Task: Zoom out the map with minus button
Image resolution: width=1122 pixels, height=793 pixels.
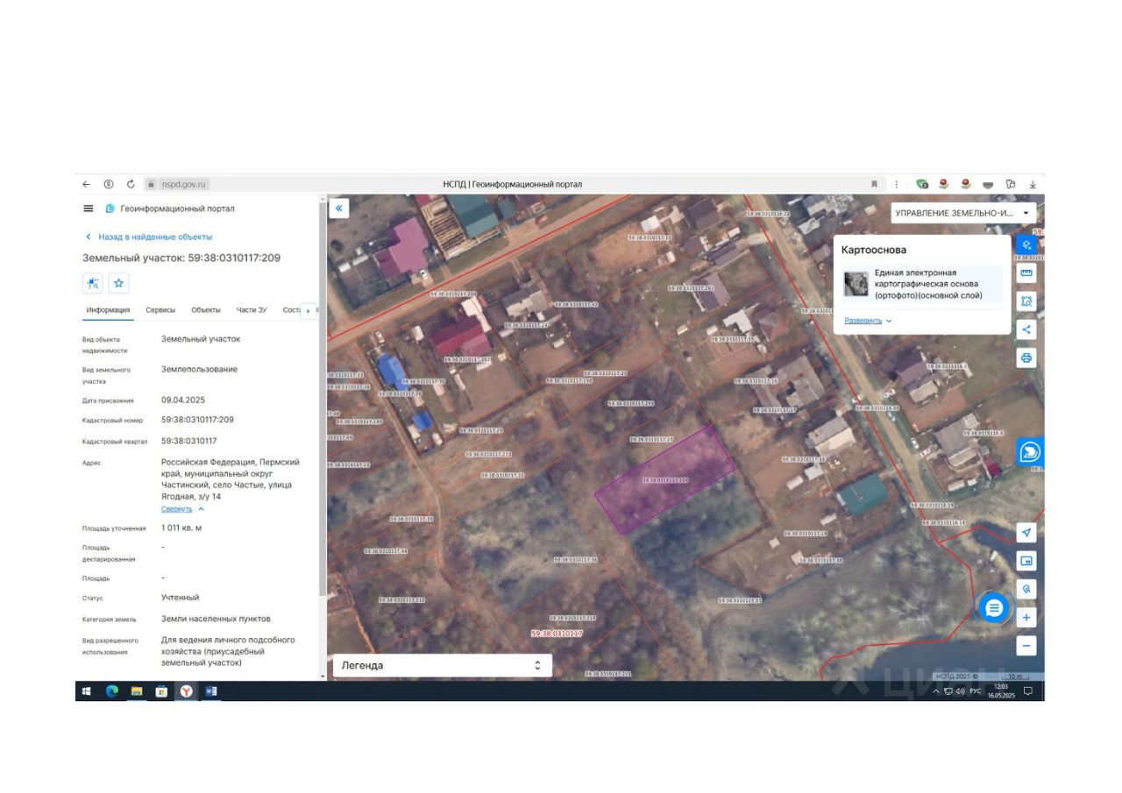Action: (x=1026, y=646)
